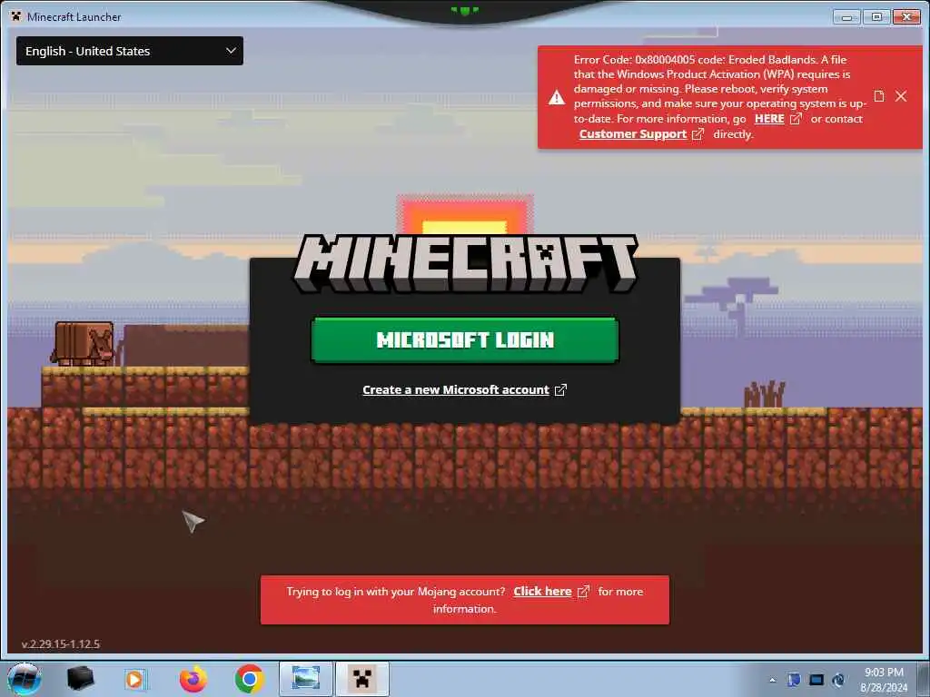The height and width of the screenshot is (697, 930).
Task: Open the Click here Mojang account link
Action: 542,592
